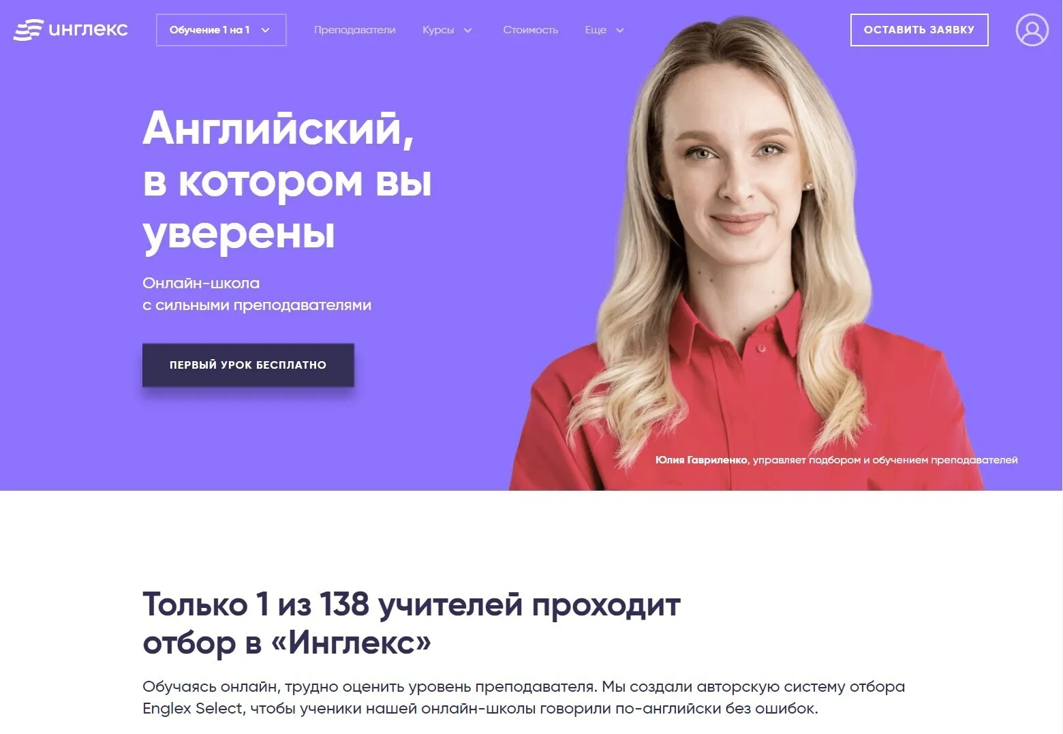
Task: Open the Стоимость page
Action: coord(530,30)
